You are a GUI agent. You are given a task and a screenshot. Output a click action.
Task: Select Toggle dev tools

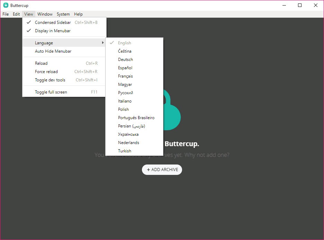[x=64, y=80]
